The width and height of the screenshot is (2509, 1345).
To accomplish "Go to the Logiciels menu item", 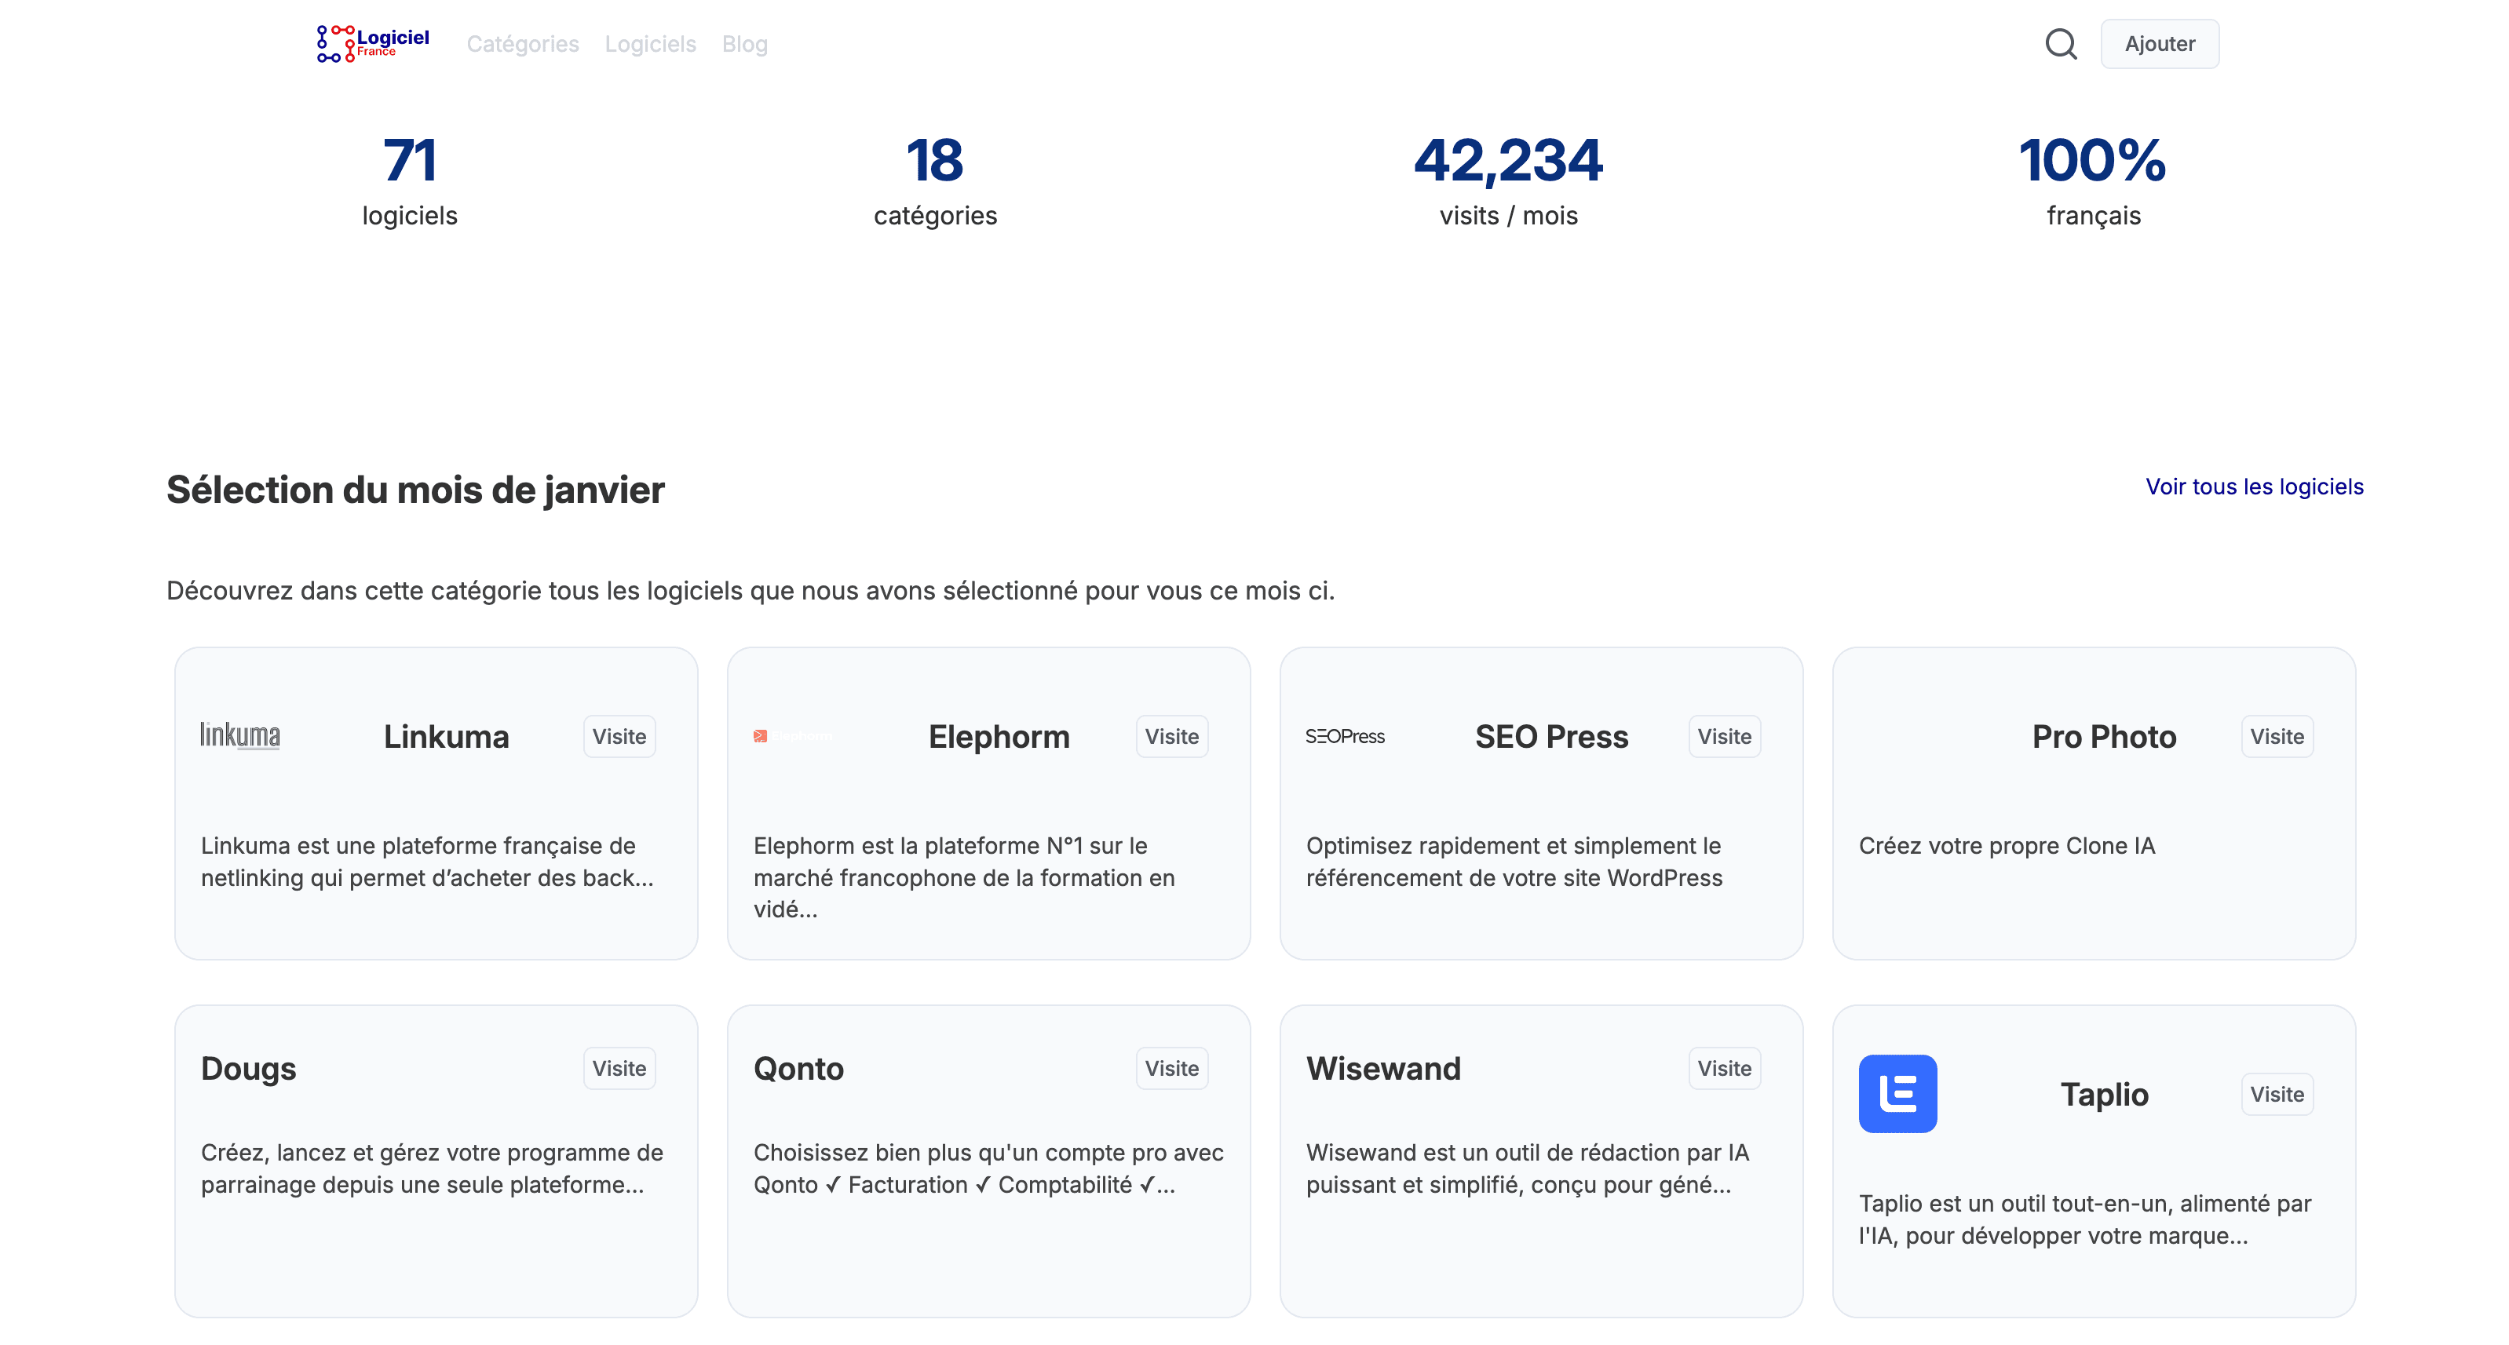I will [650, 44].
